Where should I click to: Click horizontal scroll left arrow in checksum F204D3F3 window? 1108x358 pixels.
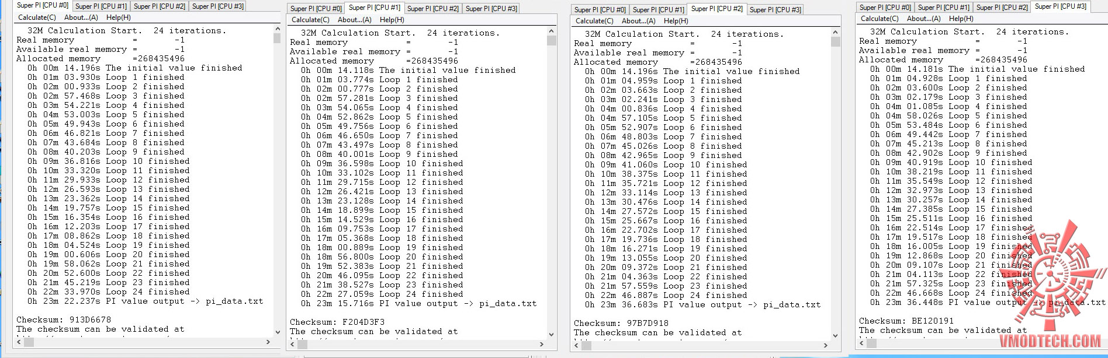coord(292,344)
